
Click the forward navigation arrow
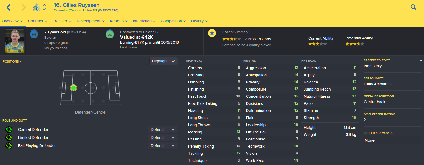coord(24,7)
